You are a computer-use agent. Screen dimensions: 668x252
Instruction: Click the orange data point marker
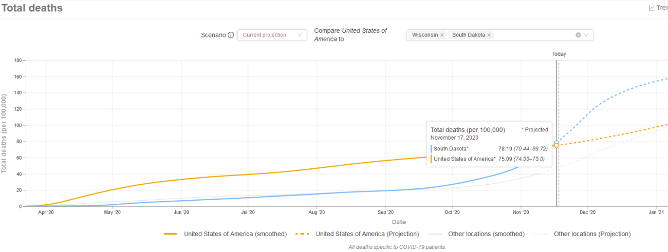point(556,146)
